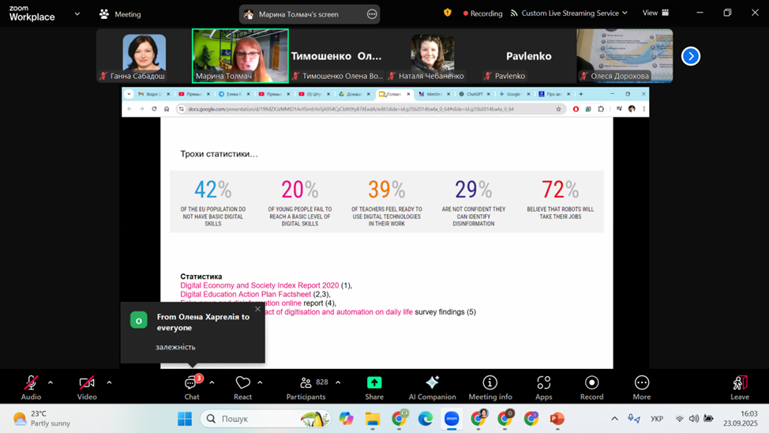
Task: Show next participants with arrow button
Action: (x=691, y=56)
